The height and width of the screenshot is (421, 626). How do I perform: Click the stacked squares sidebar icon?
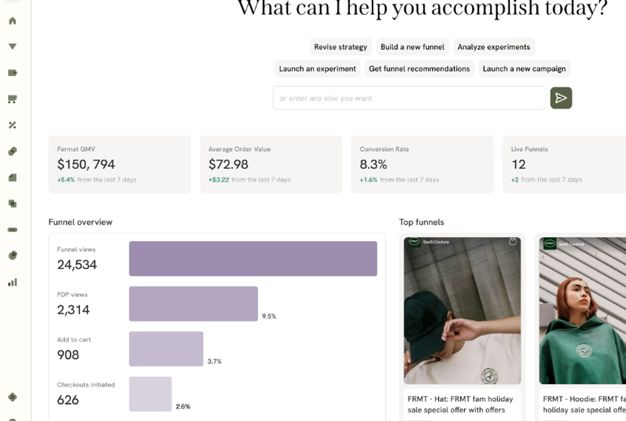pyautogui.click(x=12, y=204)
